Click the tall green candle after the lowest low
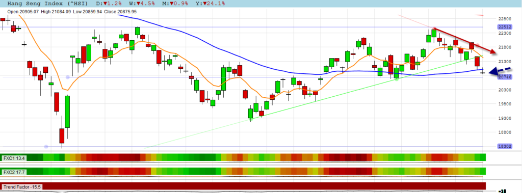Screen dimensions: 522x193 point(67,112)
